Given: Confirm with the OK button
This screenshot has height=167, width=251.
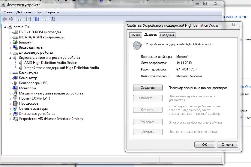Looking at the screenshot, I should [205, 145].
